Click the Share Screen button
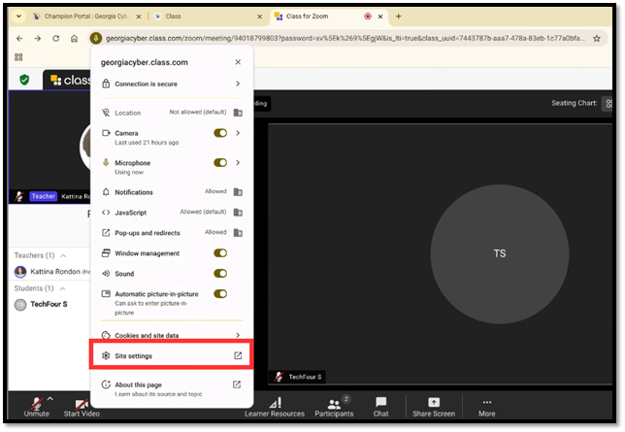This screenshot has height=432, width=625. [434, 407]
